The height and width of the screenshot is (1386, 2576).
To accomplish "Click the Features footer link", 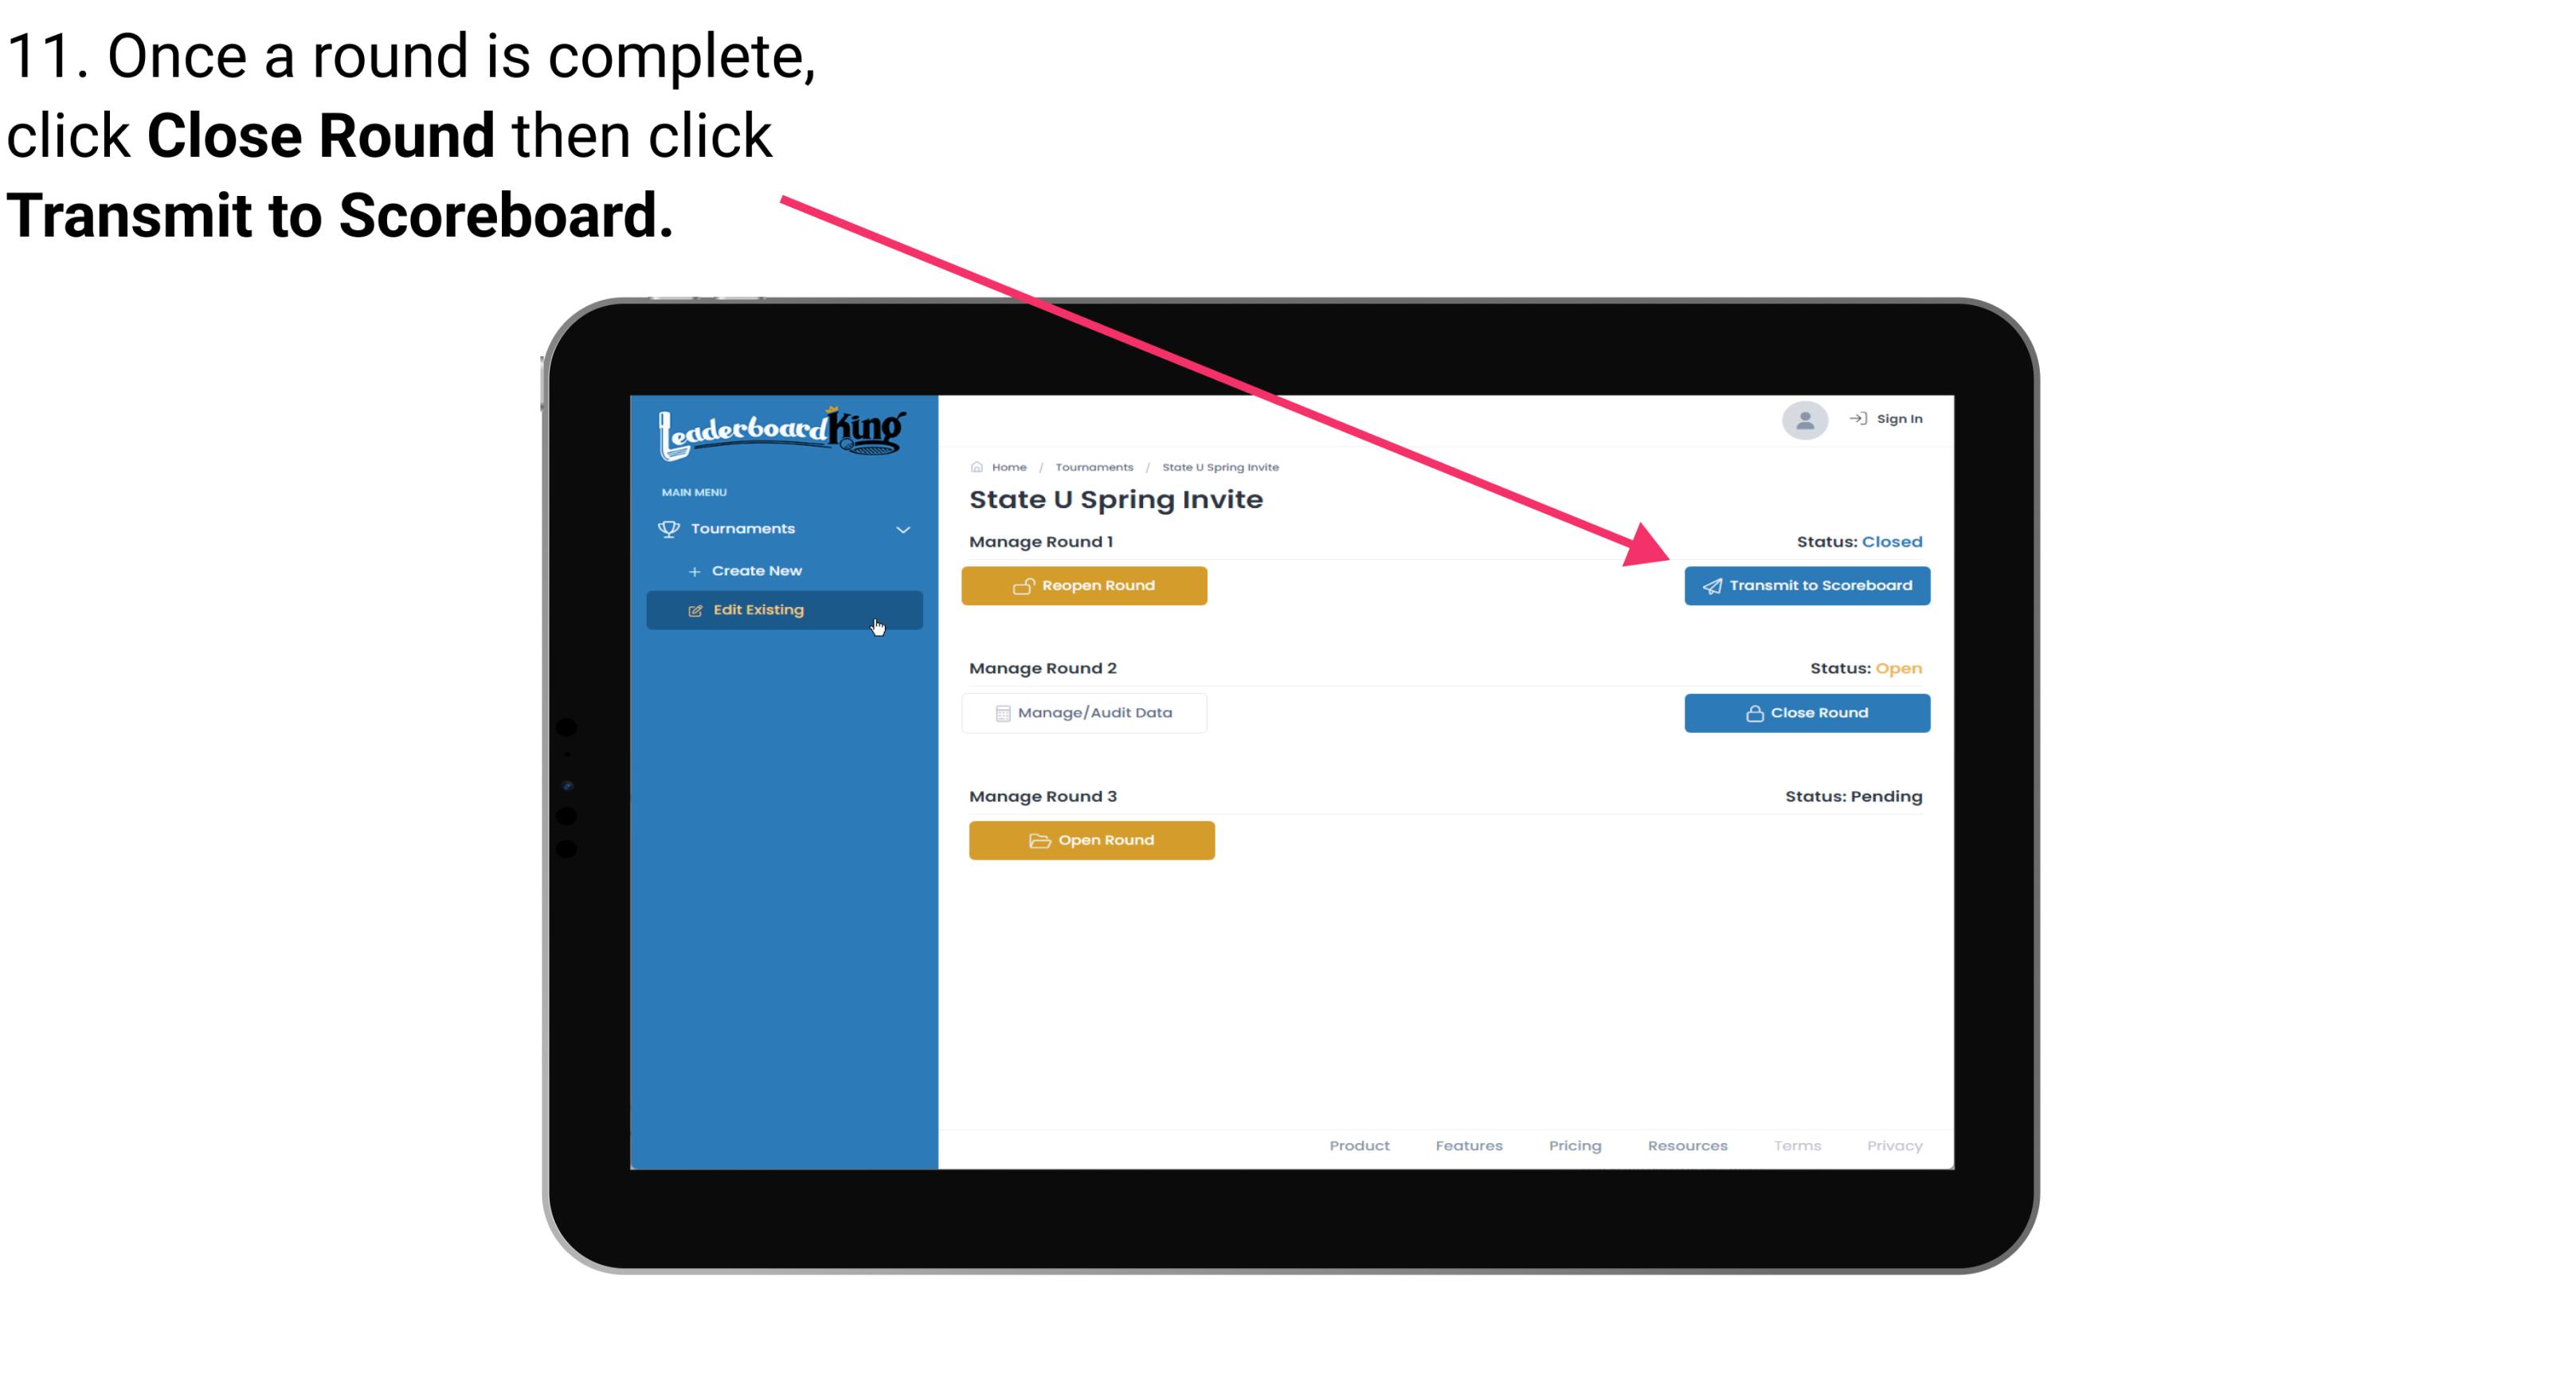I will 1466,1144.
